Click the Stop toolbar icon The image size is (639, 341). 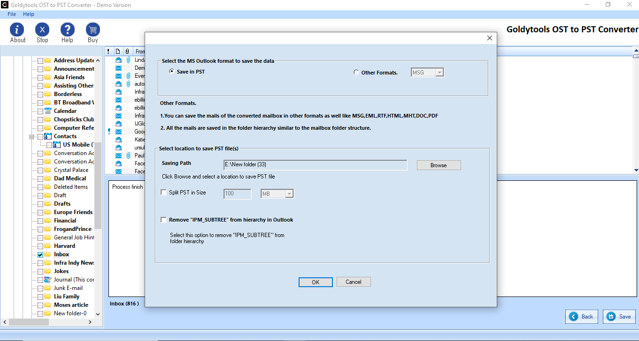pyautogui.click(x=42, y=30)
